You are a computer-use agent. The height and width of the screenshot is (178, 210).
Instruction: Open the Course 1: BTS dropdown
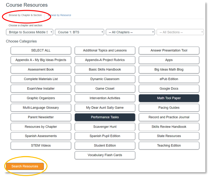79,32
